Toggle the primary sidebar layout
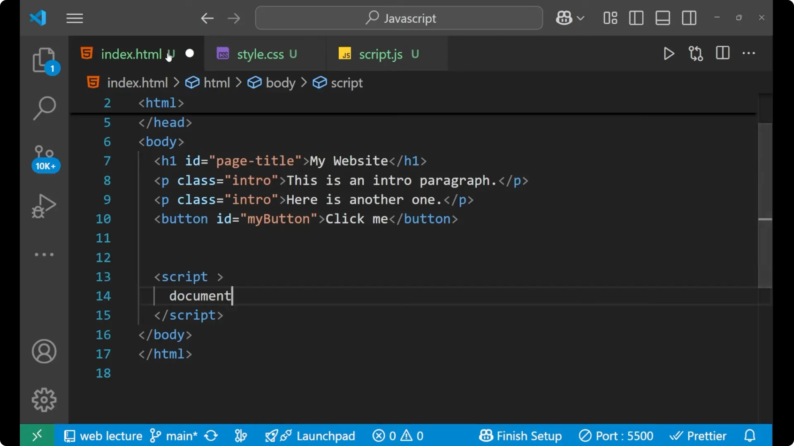The height and width of the screenshot is (446, 794). click(x=636, y=18)
